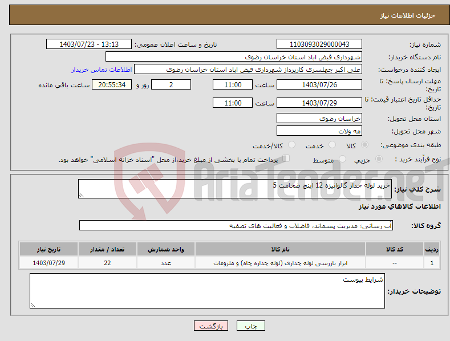Click the چاپ (print) button
Viewport: 450px width, 341px height.
point(250,326)
